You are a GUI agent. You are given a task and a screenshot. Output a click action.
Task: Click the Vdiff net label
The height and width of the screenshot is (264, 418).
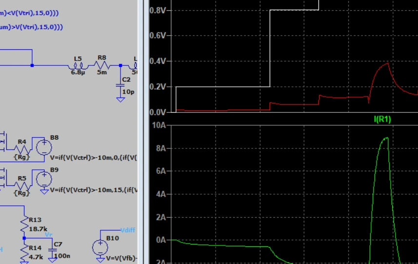pyautogui.click(x=128, y=230)
